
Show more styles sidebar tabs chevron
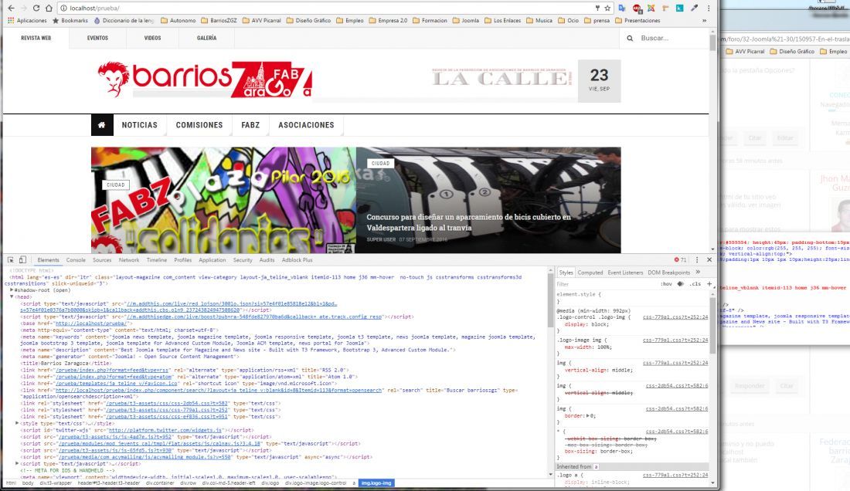pyautogui.click(x=699, y=273)
